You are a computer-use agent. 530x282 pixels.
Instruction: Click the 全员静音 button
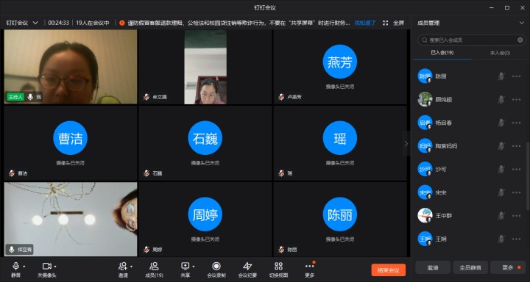(x=470, y=268)
